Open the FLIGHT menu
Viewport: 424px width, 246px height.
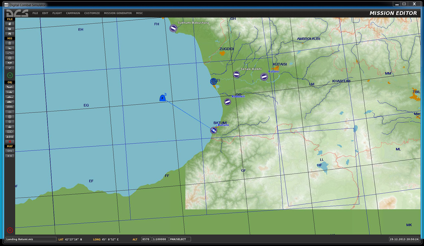click(x=57, y=13)
